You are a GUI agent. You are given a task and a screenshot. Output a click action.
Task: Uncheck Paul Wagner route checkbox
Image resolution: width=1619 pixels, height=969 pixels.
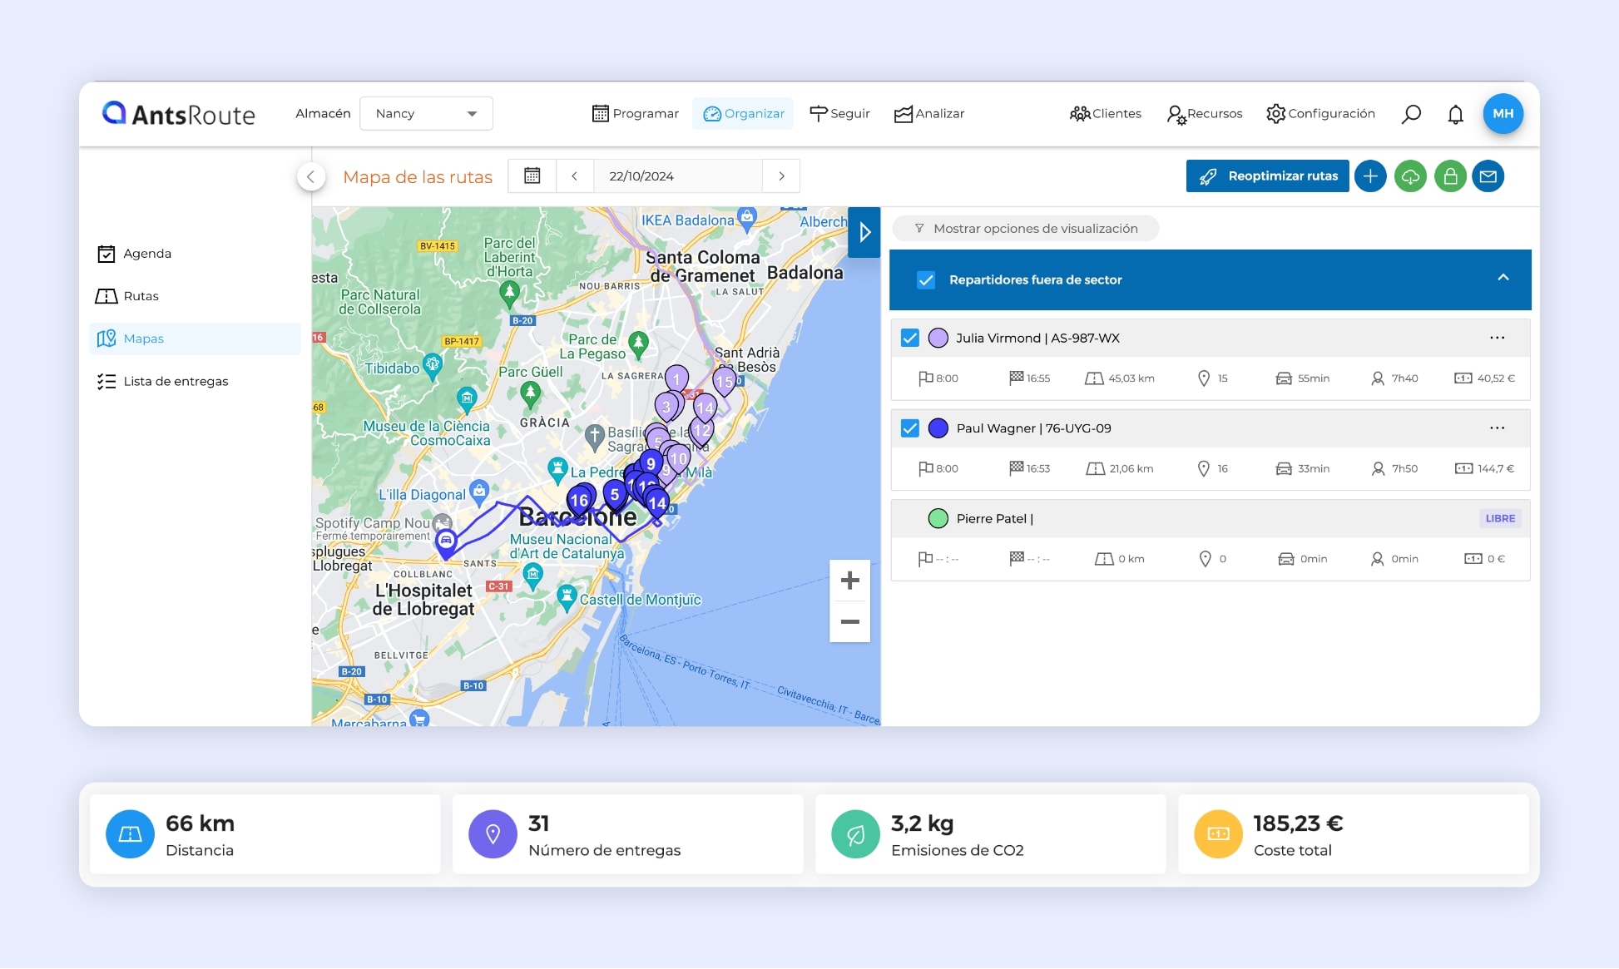[x=910, y=428]
